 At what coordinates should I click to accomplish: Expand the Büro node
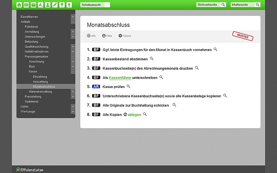pos(73,67)
